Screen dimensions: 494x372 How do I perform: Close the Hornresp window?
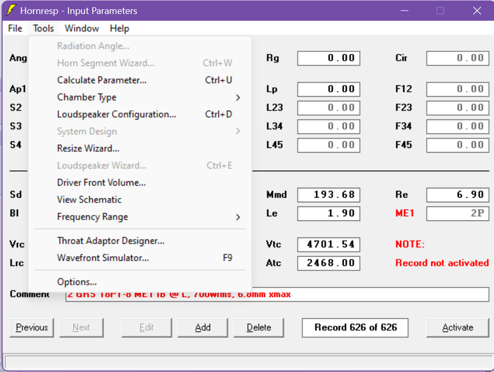click(x=477, y=11)
